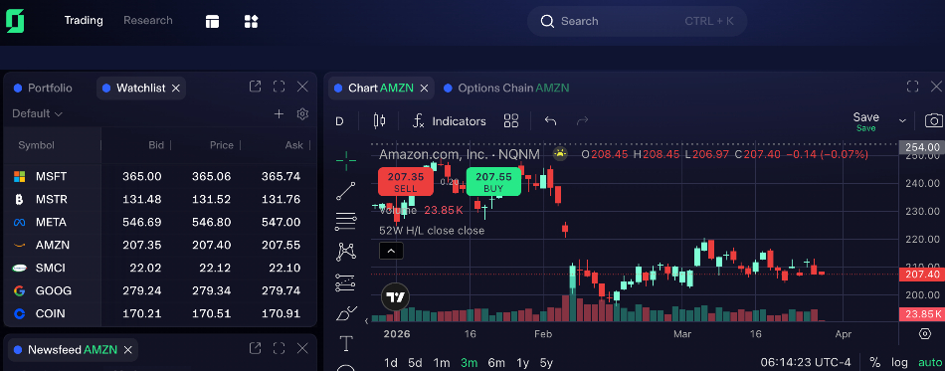945x371 pixels.
Task: Sort the watchlist by the Ask column
Action: pos(294,145)
